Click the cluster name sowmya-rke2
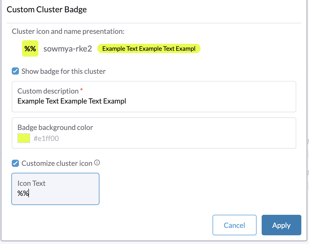 pos(68,48)
